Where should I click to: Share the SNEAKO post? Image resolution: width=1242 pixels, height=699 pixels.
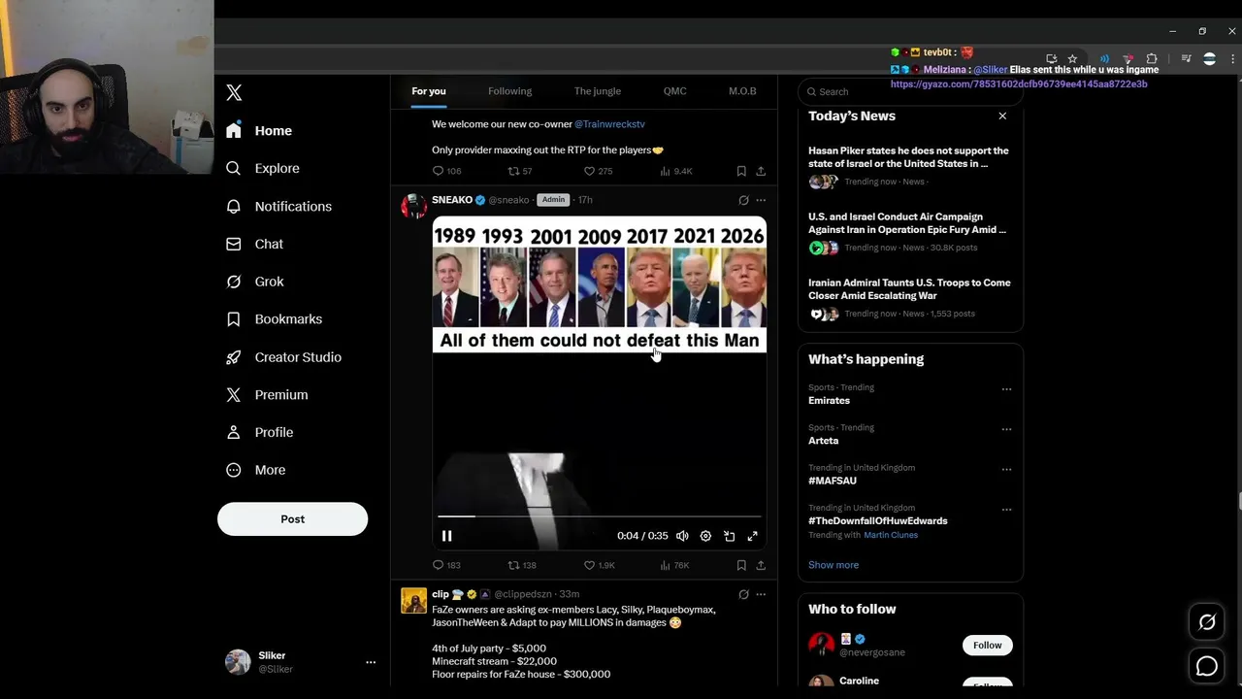pos(761,565)
